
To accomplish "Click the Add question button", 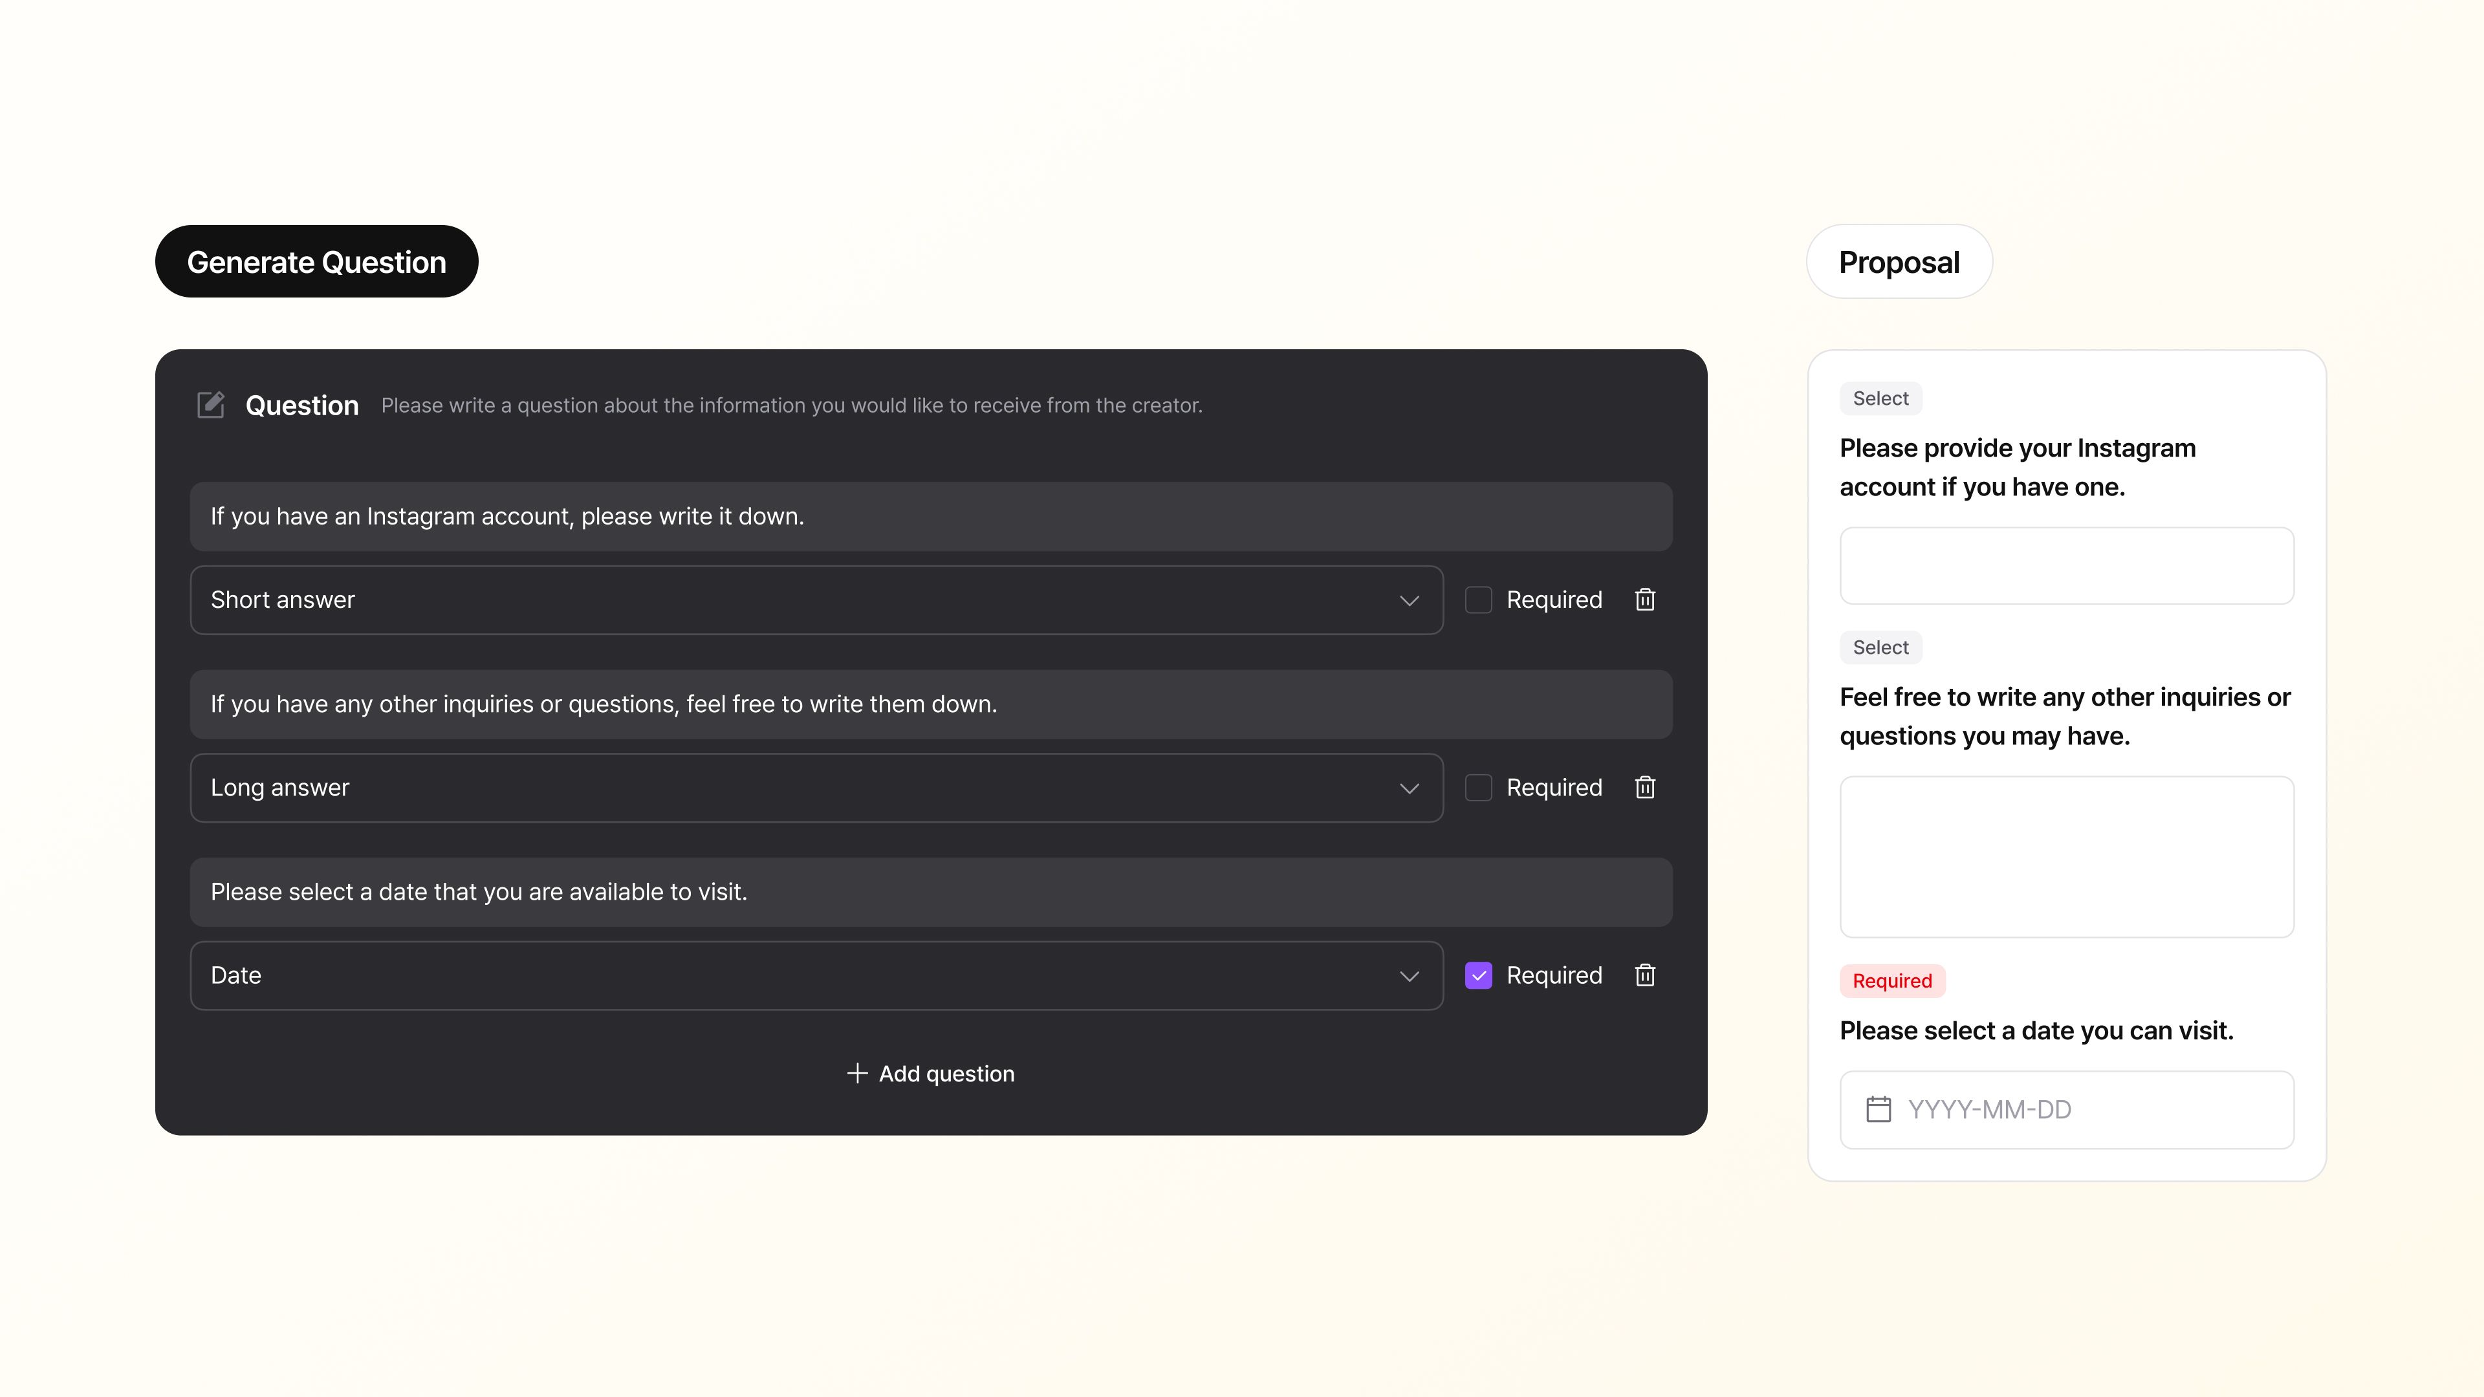I will (931, 1074).
